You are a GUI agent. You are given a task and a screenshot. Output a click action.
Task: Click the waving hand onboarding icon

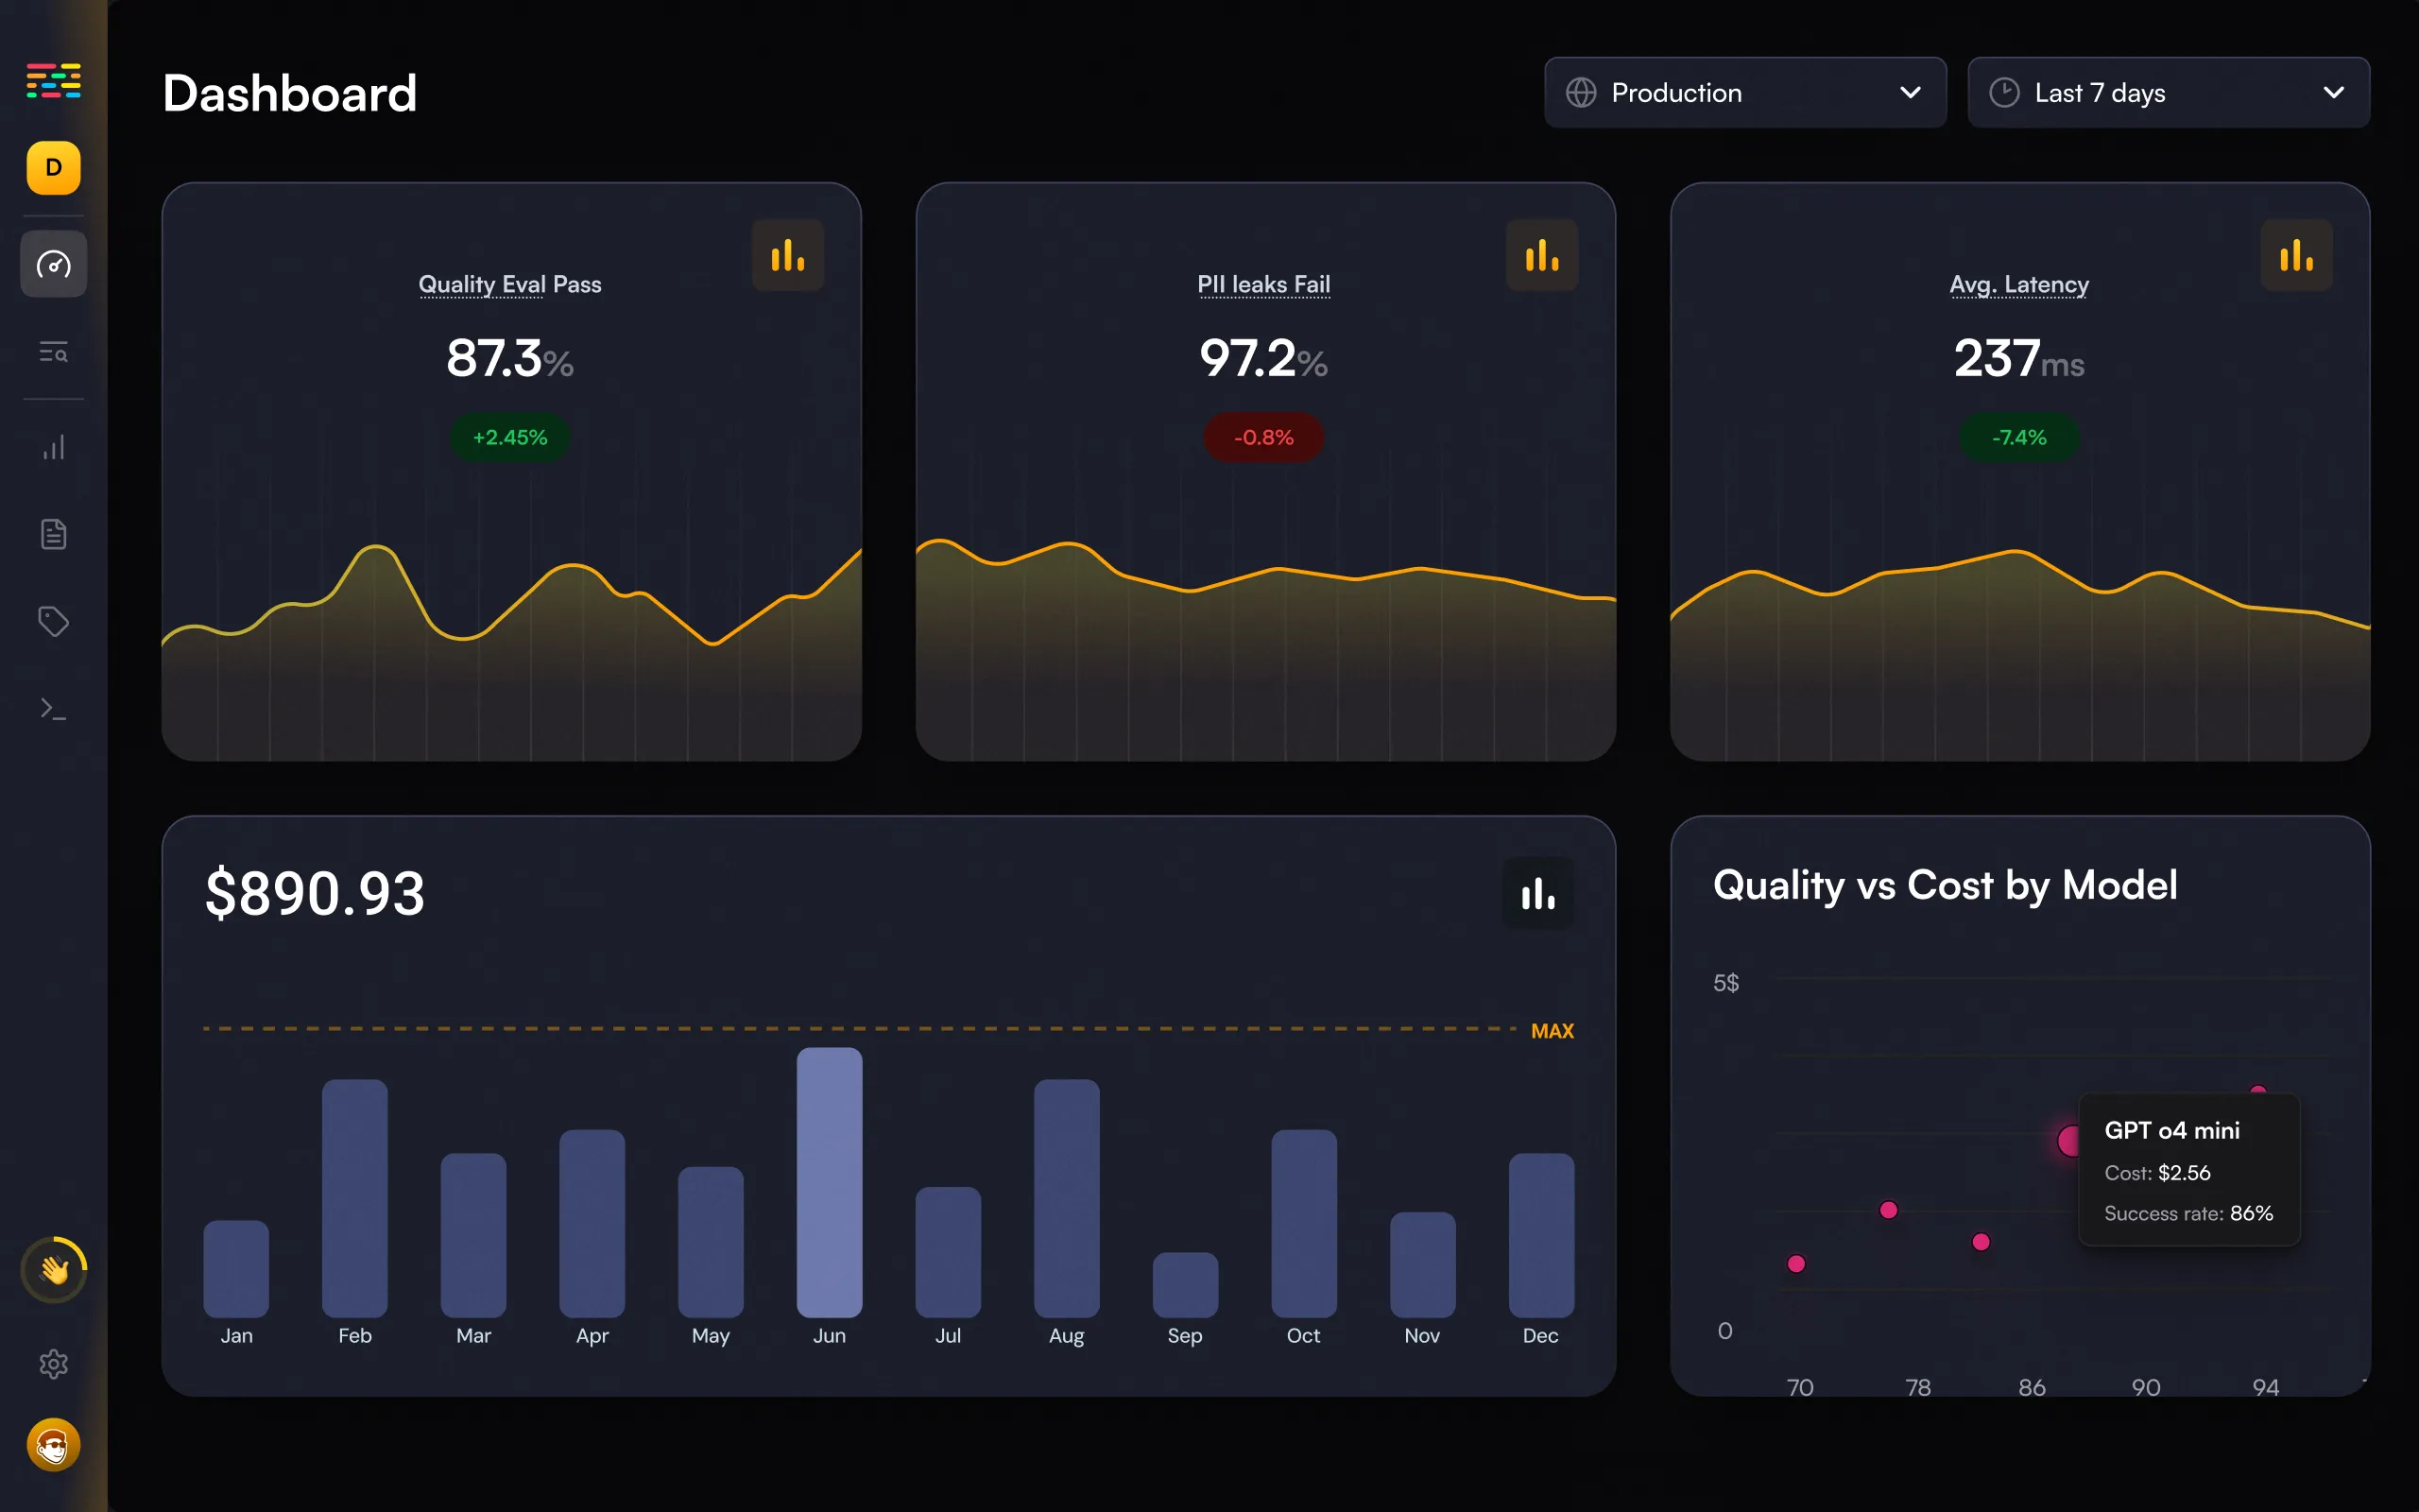coord(54,1270)
